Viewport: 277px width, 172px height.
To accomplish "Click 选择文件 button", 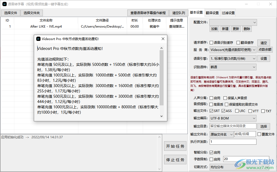I will click(11, 13).
